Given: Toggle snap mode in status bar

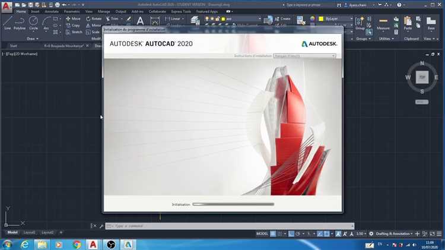Looking at the screenshot, I should (279, 233).
